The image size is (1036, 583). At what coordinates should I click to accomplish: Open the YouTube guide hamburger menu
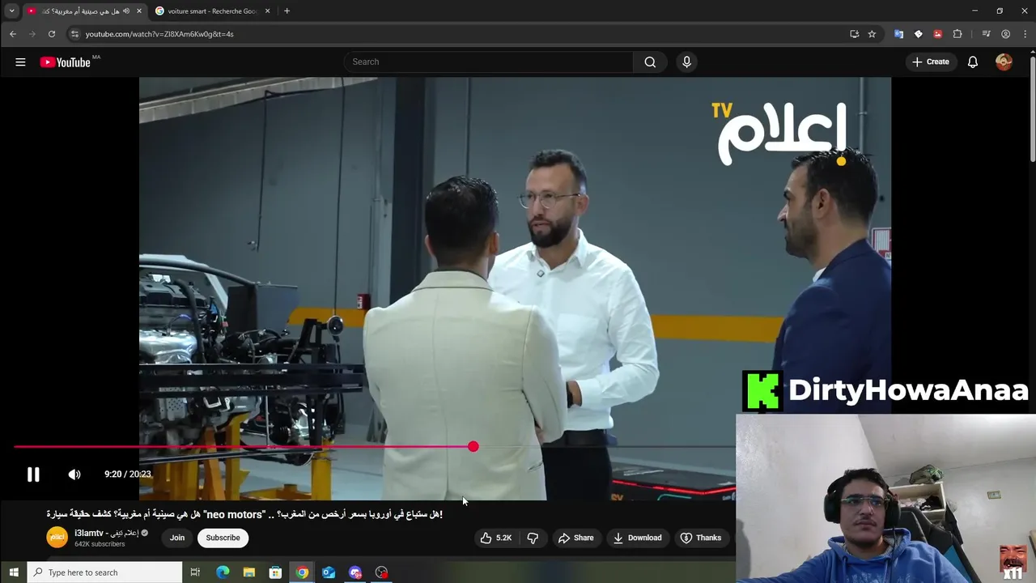click(20, 62)
